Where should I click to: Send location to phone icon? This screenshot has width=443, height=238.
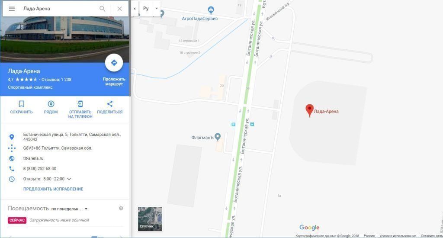pyautogui.click(x=80, y=104)
